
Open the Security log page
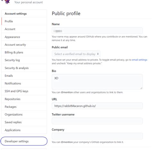(24, 60)
